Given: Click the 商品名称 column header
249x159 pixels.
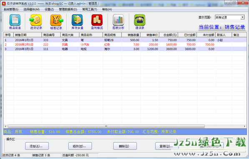Looking at the screenshot, I should [91, 35].
